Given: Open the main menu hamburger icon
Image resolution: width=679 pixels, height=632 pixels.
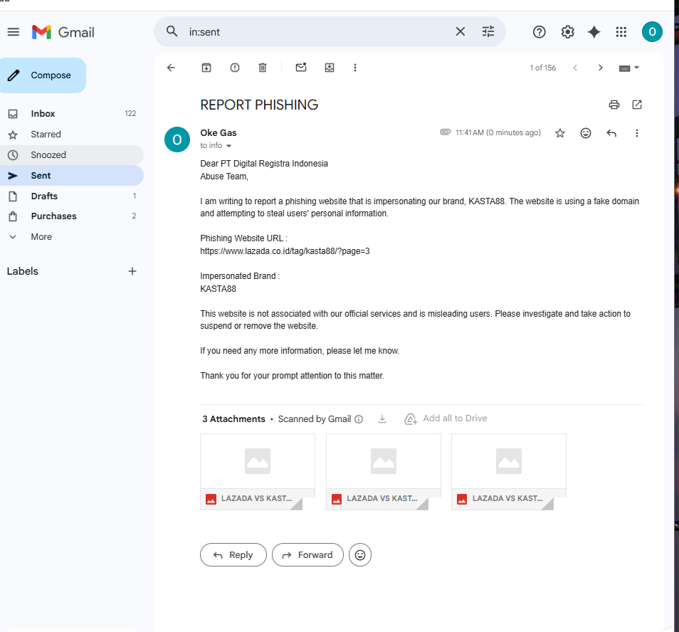Looking at the screenshot, I should [14, 32].
